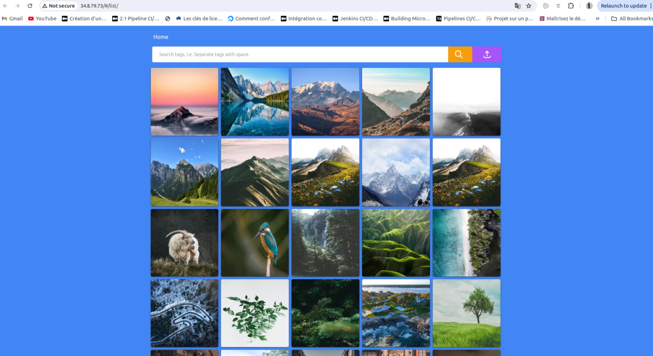Open the white goat photo
Screen dimensions: 653x356
(184, 243)
